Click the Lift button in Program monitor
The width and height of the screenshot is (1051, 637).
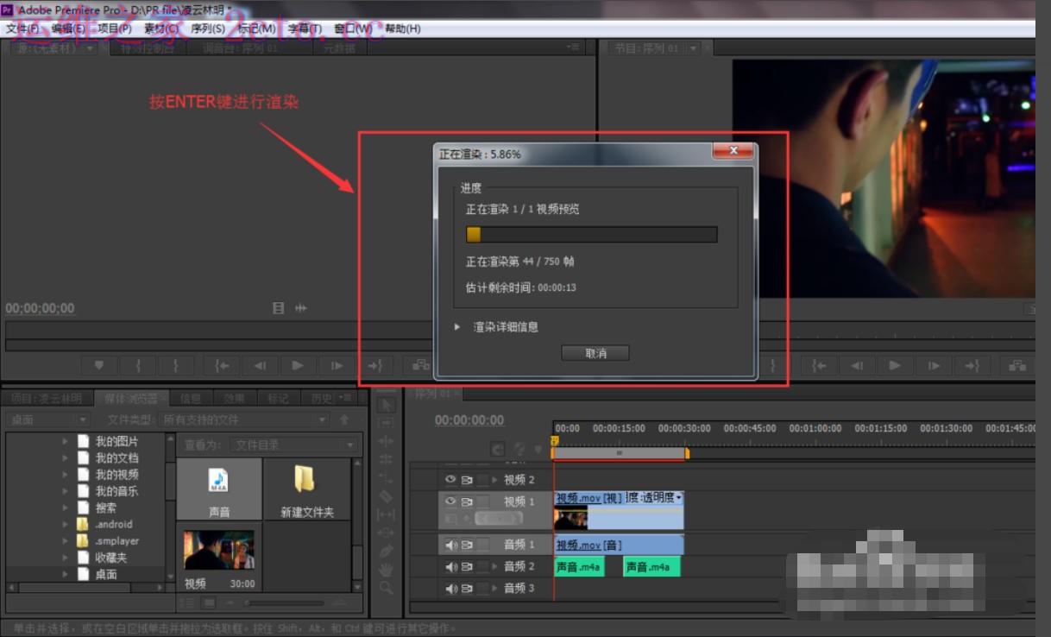(x=1017, y=365)
